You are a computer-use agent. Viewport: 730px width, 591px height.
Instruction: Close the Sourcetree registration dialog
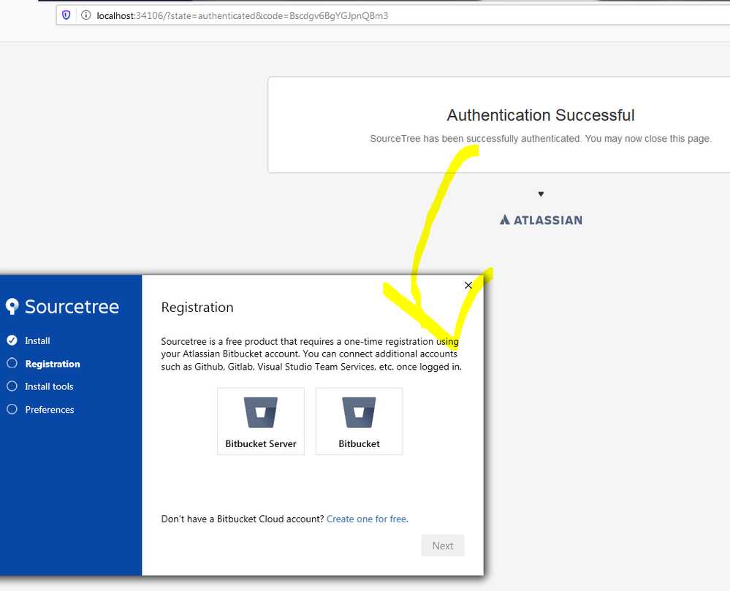[468, 285]
